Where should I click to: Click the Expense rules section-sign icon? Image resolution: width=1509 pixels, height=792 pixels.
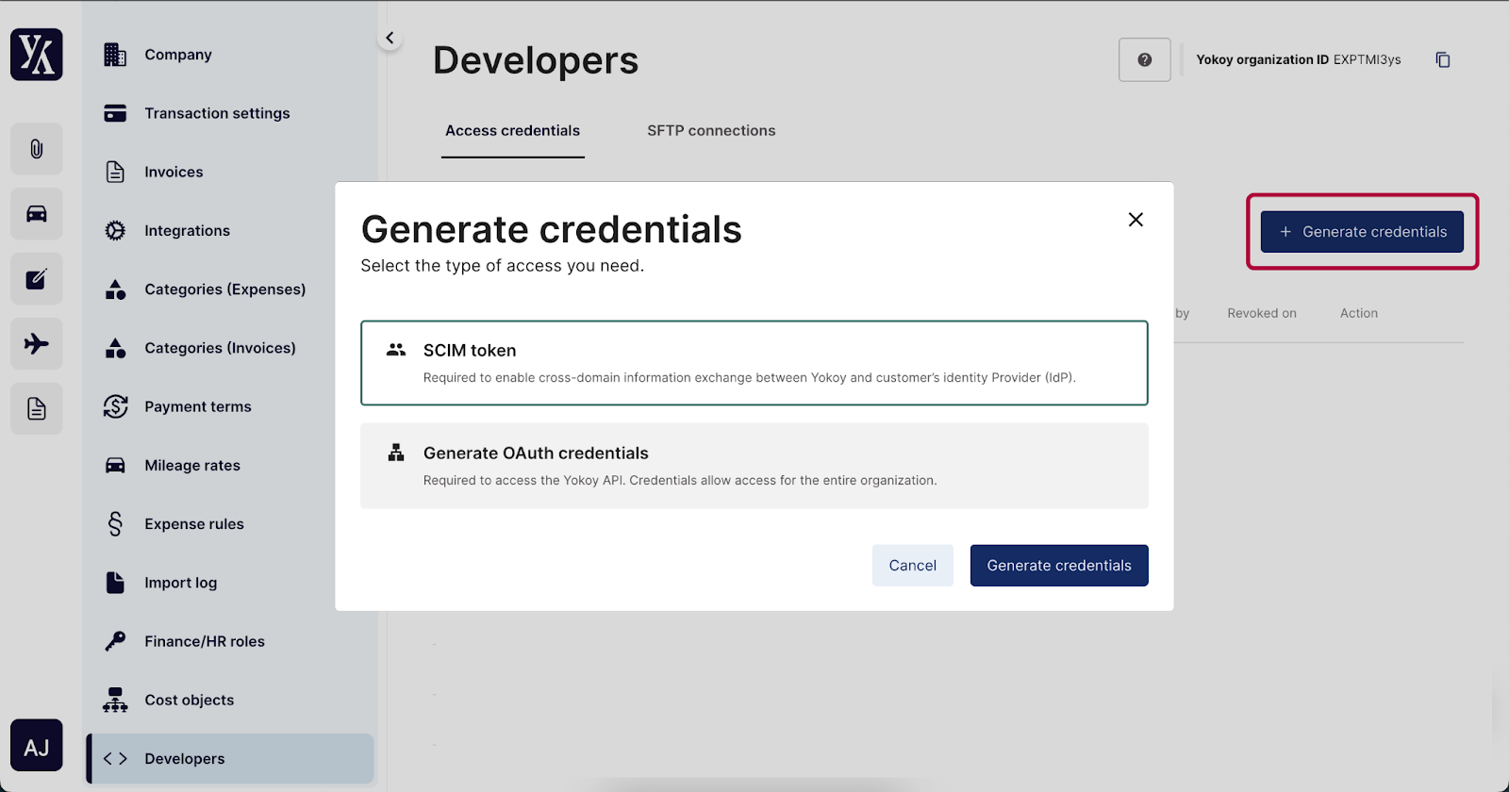tap(115, 524)
